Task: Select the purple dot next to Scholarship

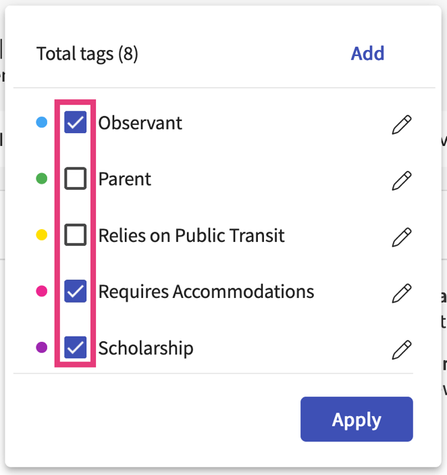Action: 41,347
